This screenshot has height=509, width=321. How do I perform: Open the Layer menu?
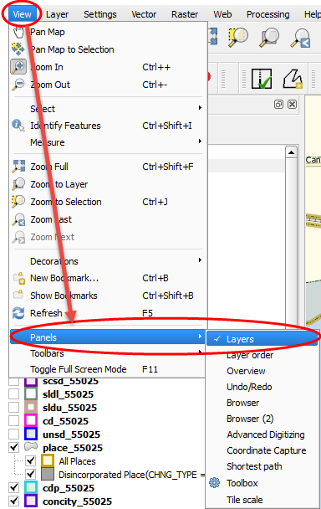point(57,14)
